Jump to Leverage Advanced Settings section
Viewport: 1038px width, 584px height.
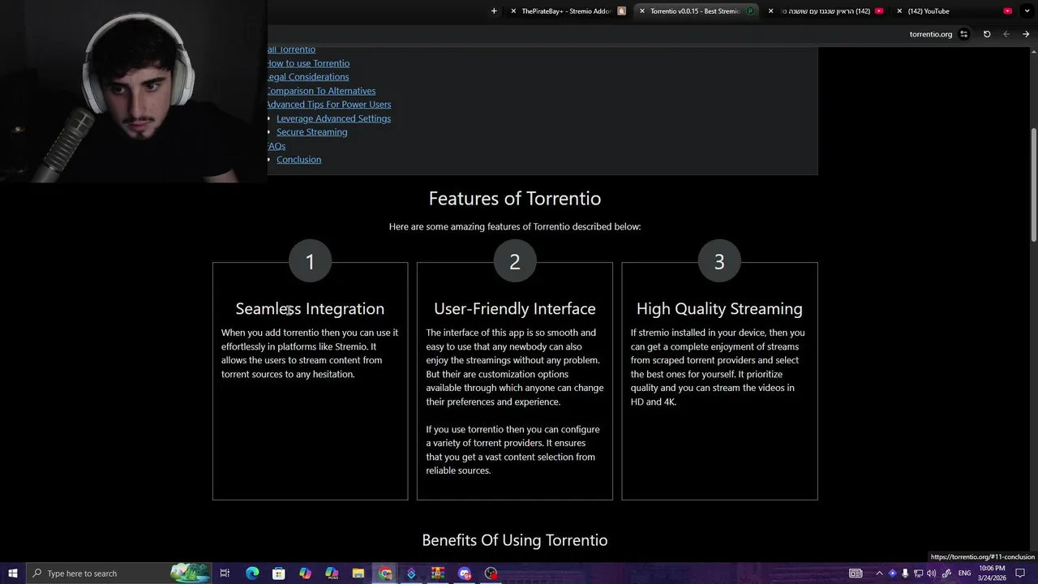click(x=333, y=118)
